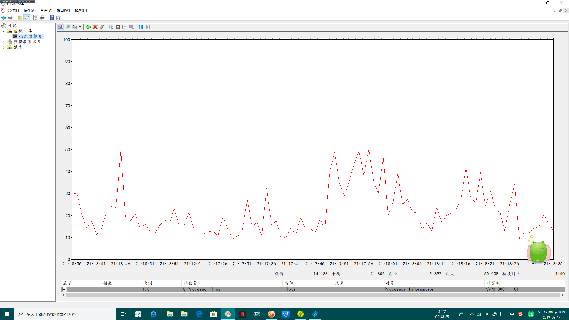Click the 最大 value field 50.008
This screenshot has width=569, height=320.
[x=477, y=274]
